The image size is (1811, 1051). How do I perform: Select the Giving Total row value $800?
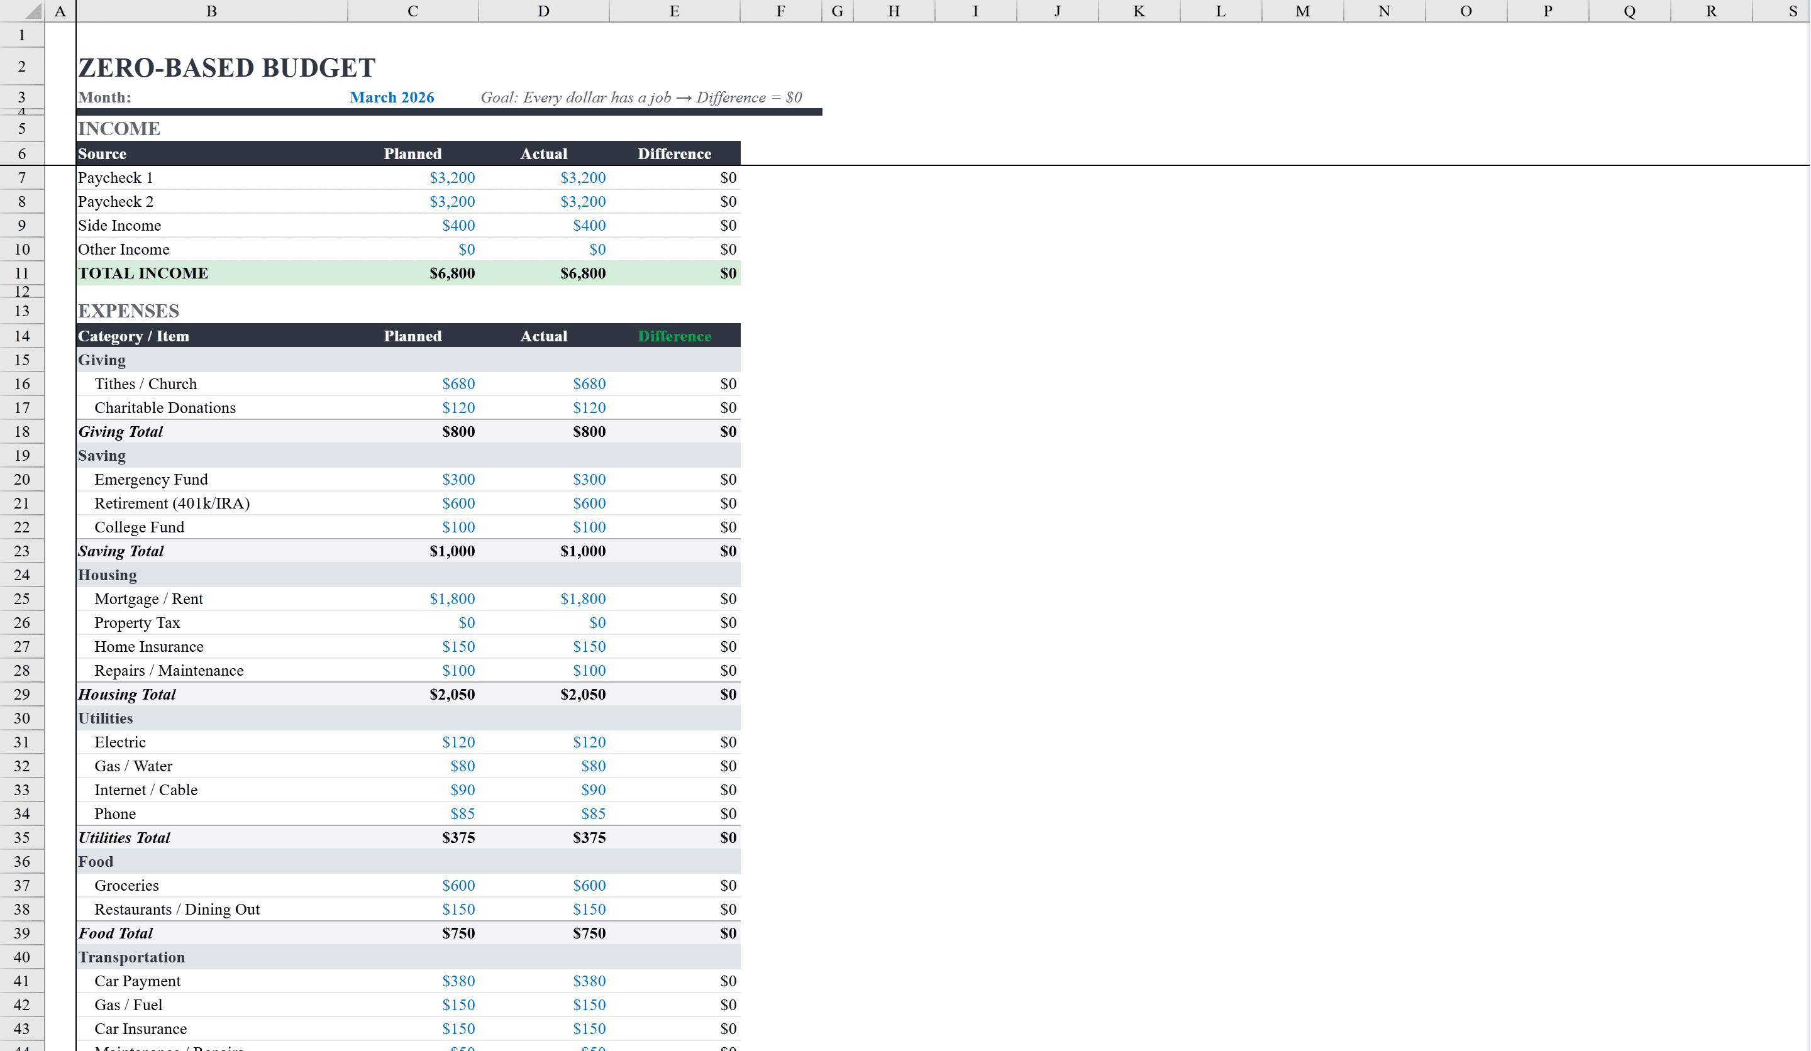458,432
